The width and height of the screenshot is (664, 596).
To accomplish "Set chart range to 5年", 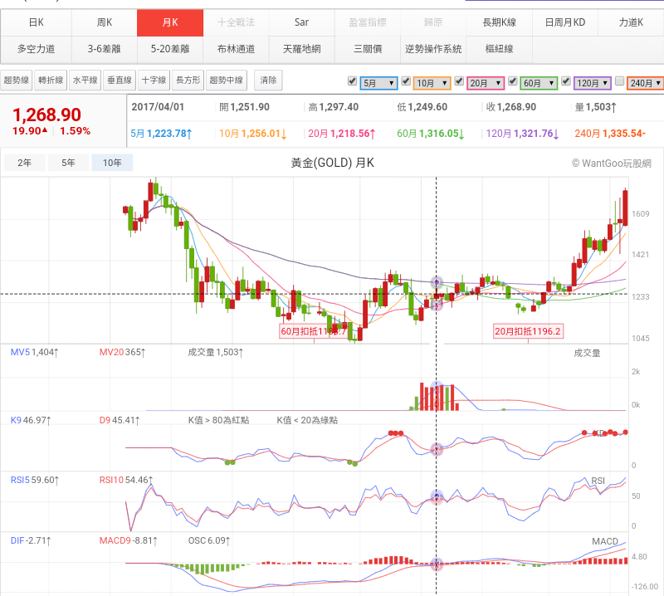I will tap(69, 163).
